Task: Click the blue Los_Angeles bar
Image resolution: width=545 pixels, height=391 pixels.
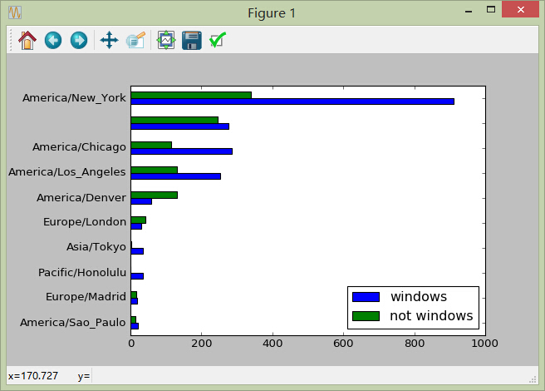Action: pyautogui.click(x=176, y=176)
